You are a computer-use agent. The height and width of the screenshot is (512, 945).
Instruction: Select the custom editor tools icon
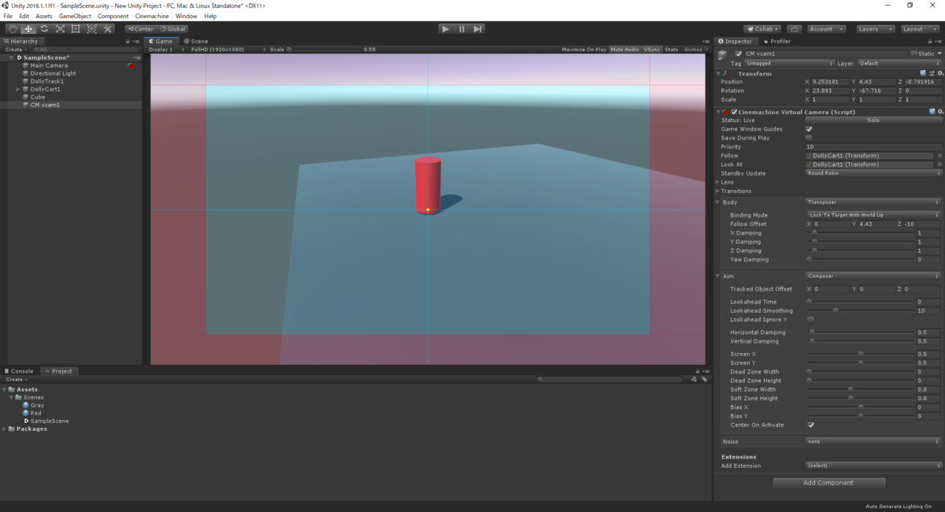click(x=108, y=29)
